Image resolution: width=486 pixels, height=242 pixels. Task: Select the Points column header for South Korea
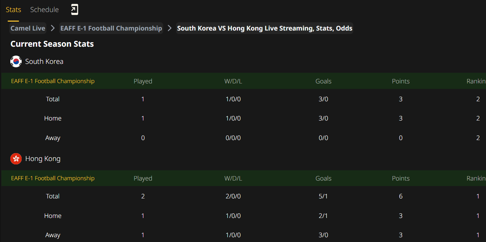401,81
